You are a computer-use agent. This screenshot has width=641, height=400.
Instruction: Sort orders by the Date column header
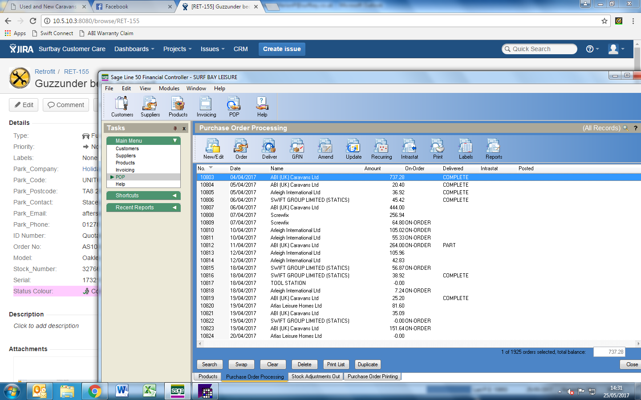235,168
